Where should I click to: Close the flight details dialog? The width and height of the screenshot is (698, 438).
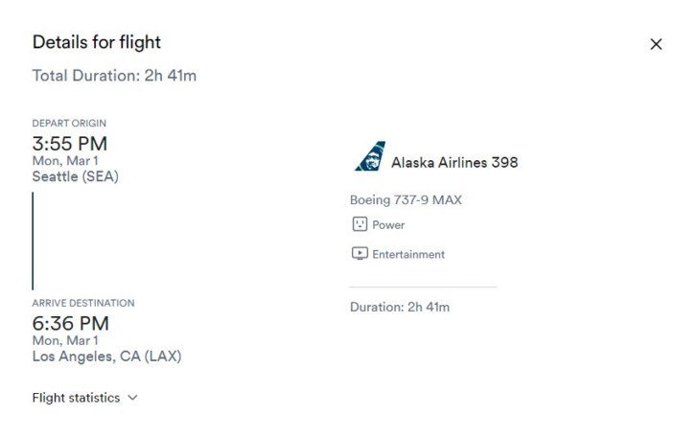click(x=656, y=44)
